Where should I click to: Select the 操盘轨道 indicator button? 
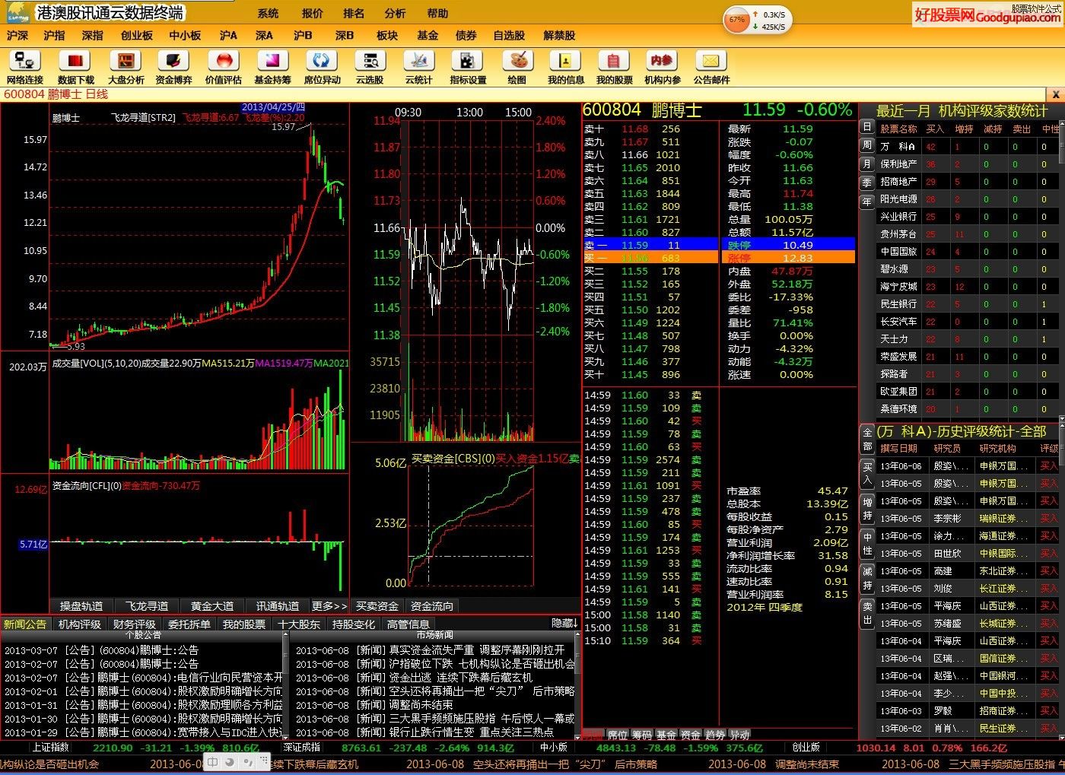pyautogui.click(x=81, y=606)
